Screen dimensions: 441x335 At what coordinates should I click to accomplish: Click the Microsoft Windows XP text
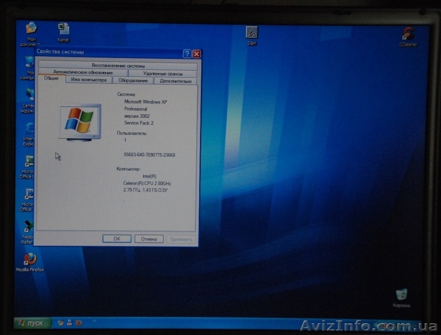[x=146, y=102]
